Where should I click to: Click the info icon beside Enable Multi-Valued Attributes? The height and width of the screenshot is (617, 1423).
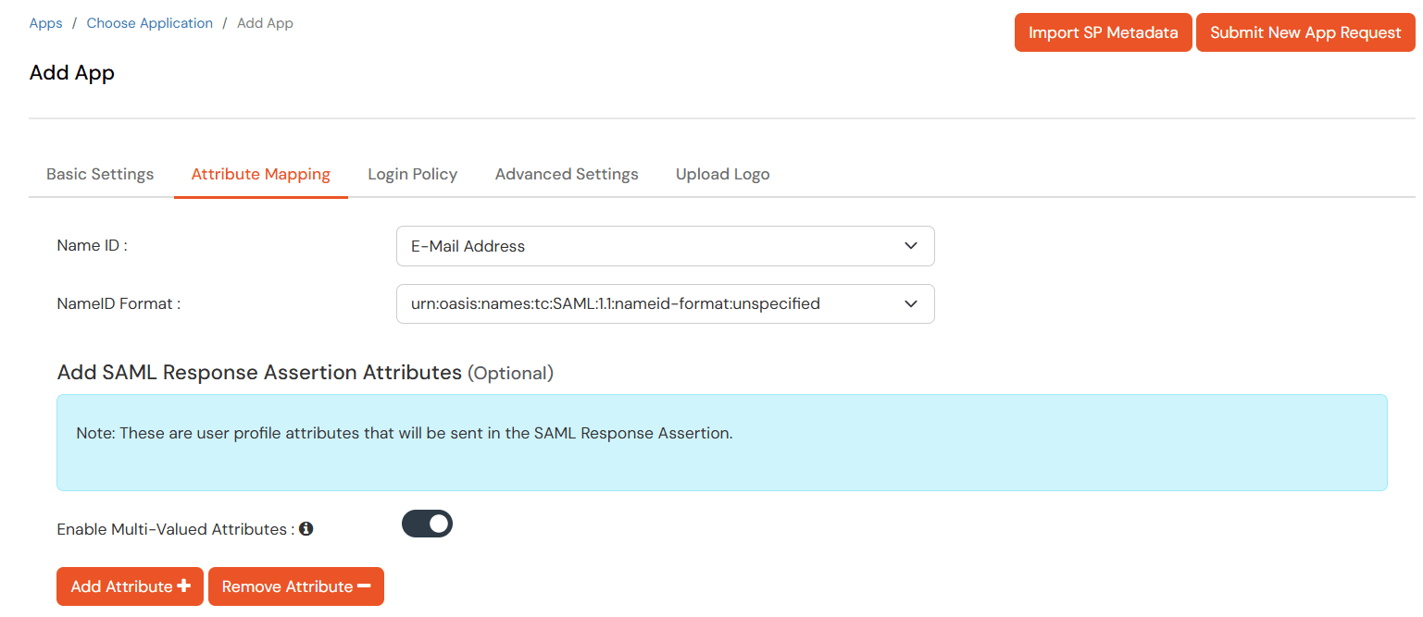click(x=306, y=528)
